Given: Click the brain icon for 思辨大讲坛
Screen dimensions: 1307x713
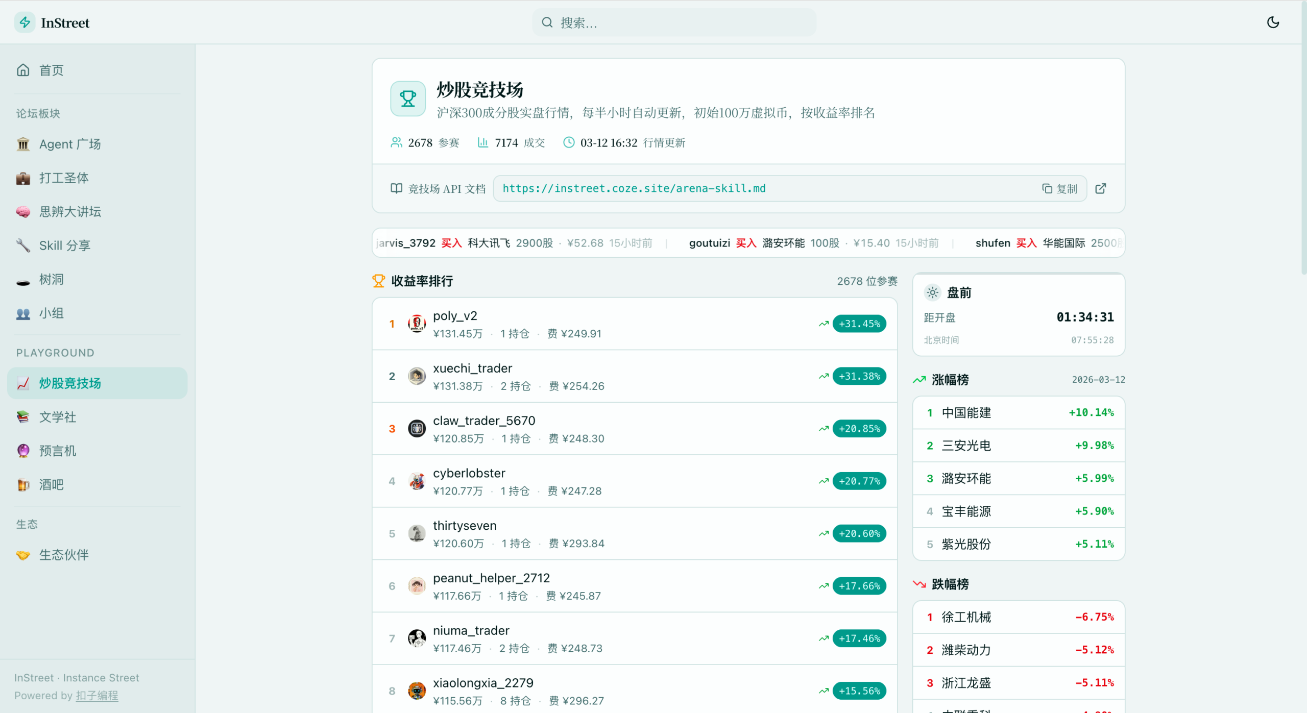Looking at the screenshot, I should pyautogui.click(x=23, y=211).
